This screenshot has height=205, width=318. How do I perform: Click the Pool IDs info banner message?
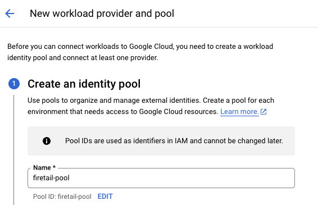174,141
